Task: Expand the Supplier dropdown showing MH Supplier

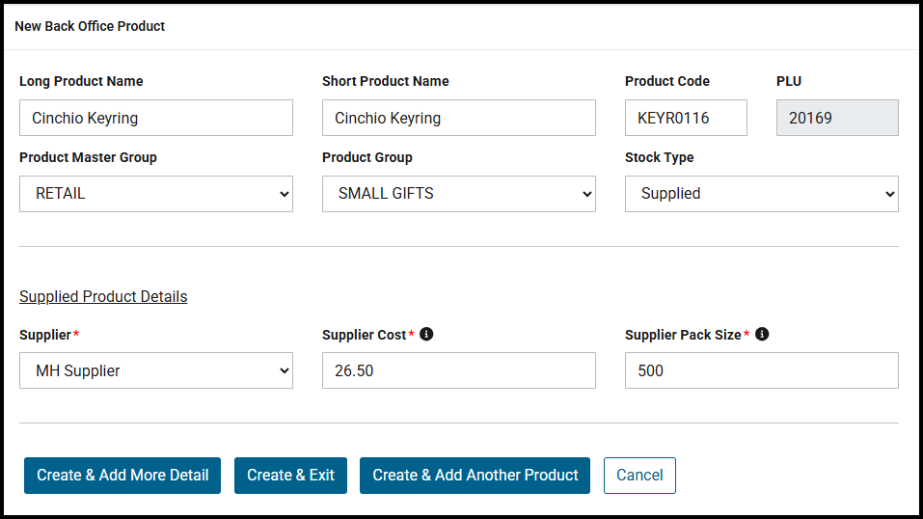Action: coord(156,370)
